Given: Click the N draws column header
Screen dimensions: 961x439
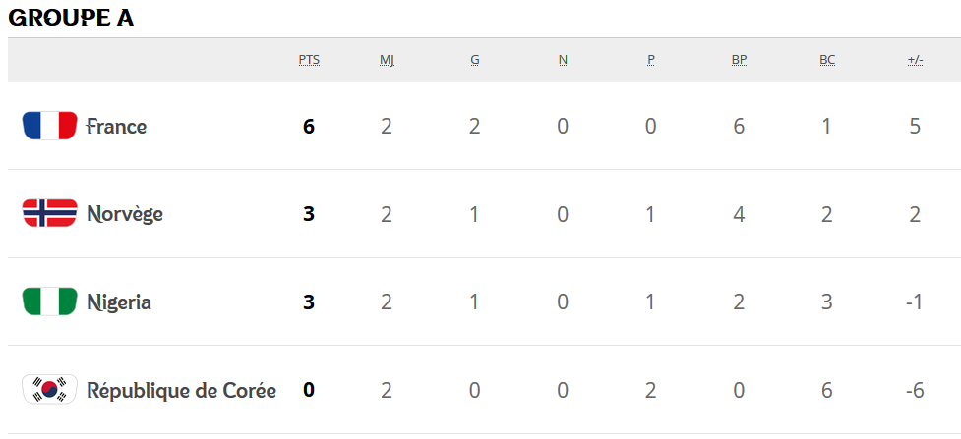Looking at the screenshot, I should (563, 60).
